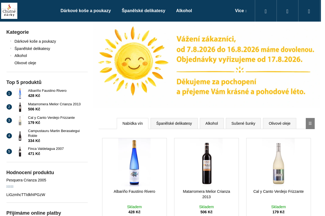Open Španělské delikatesy sidebar category link
The width and height of the screenshot is (325, 216).
click(32, 49)
